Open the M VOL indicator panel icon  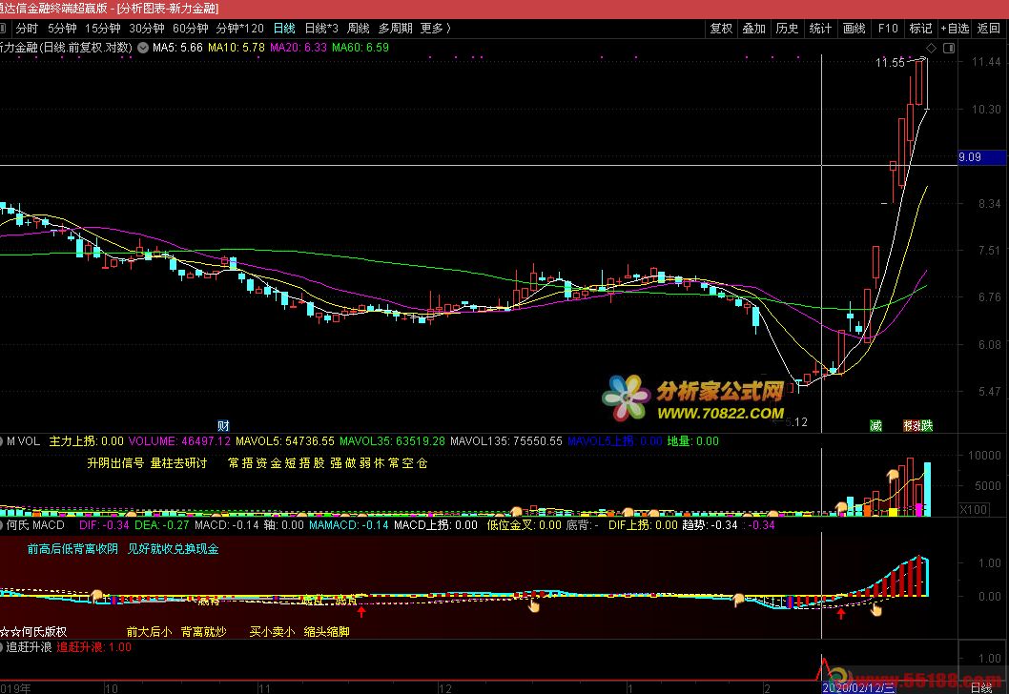pyautogui.click(x=4, y=441)
